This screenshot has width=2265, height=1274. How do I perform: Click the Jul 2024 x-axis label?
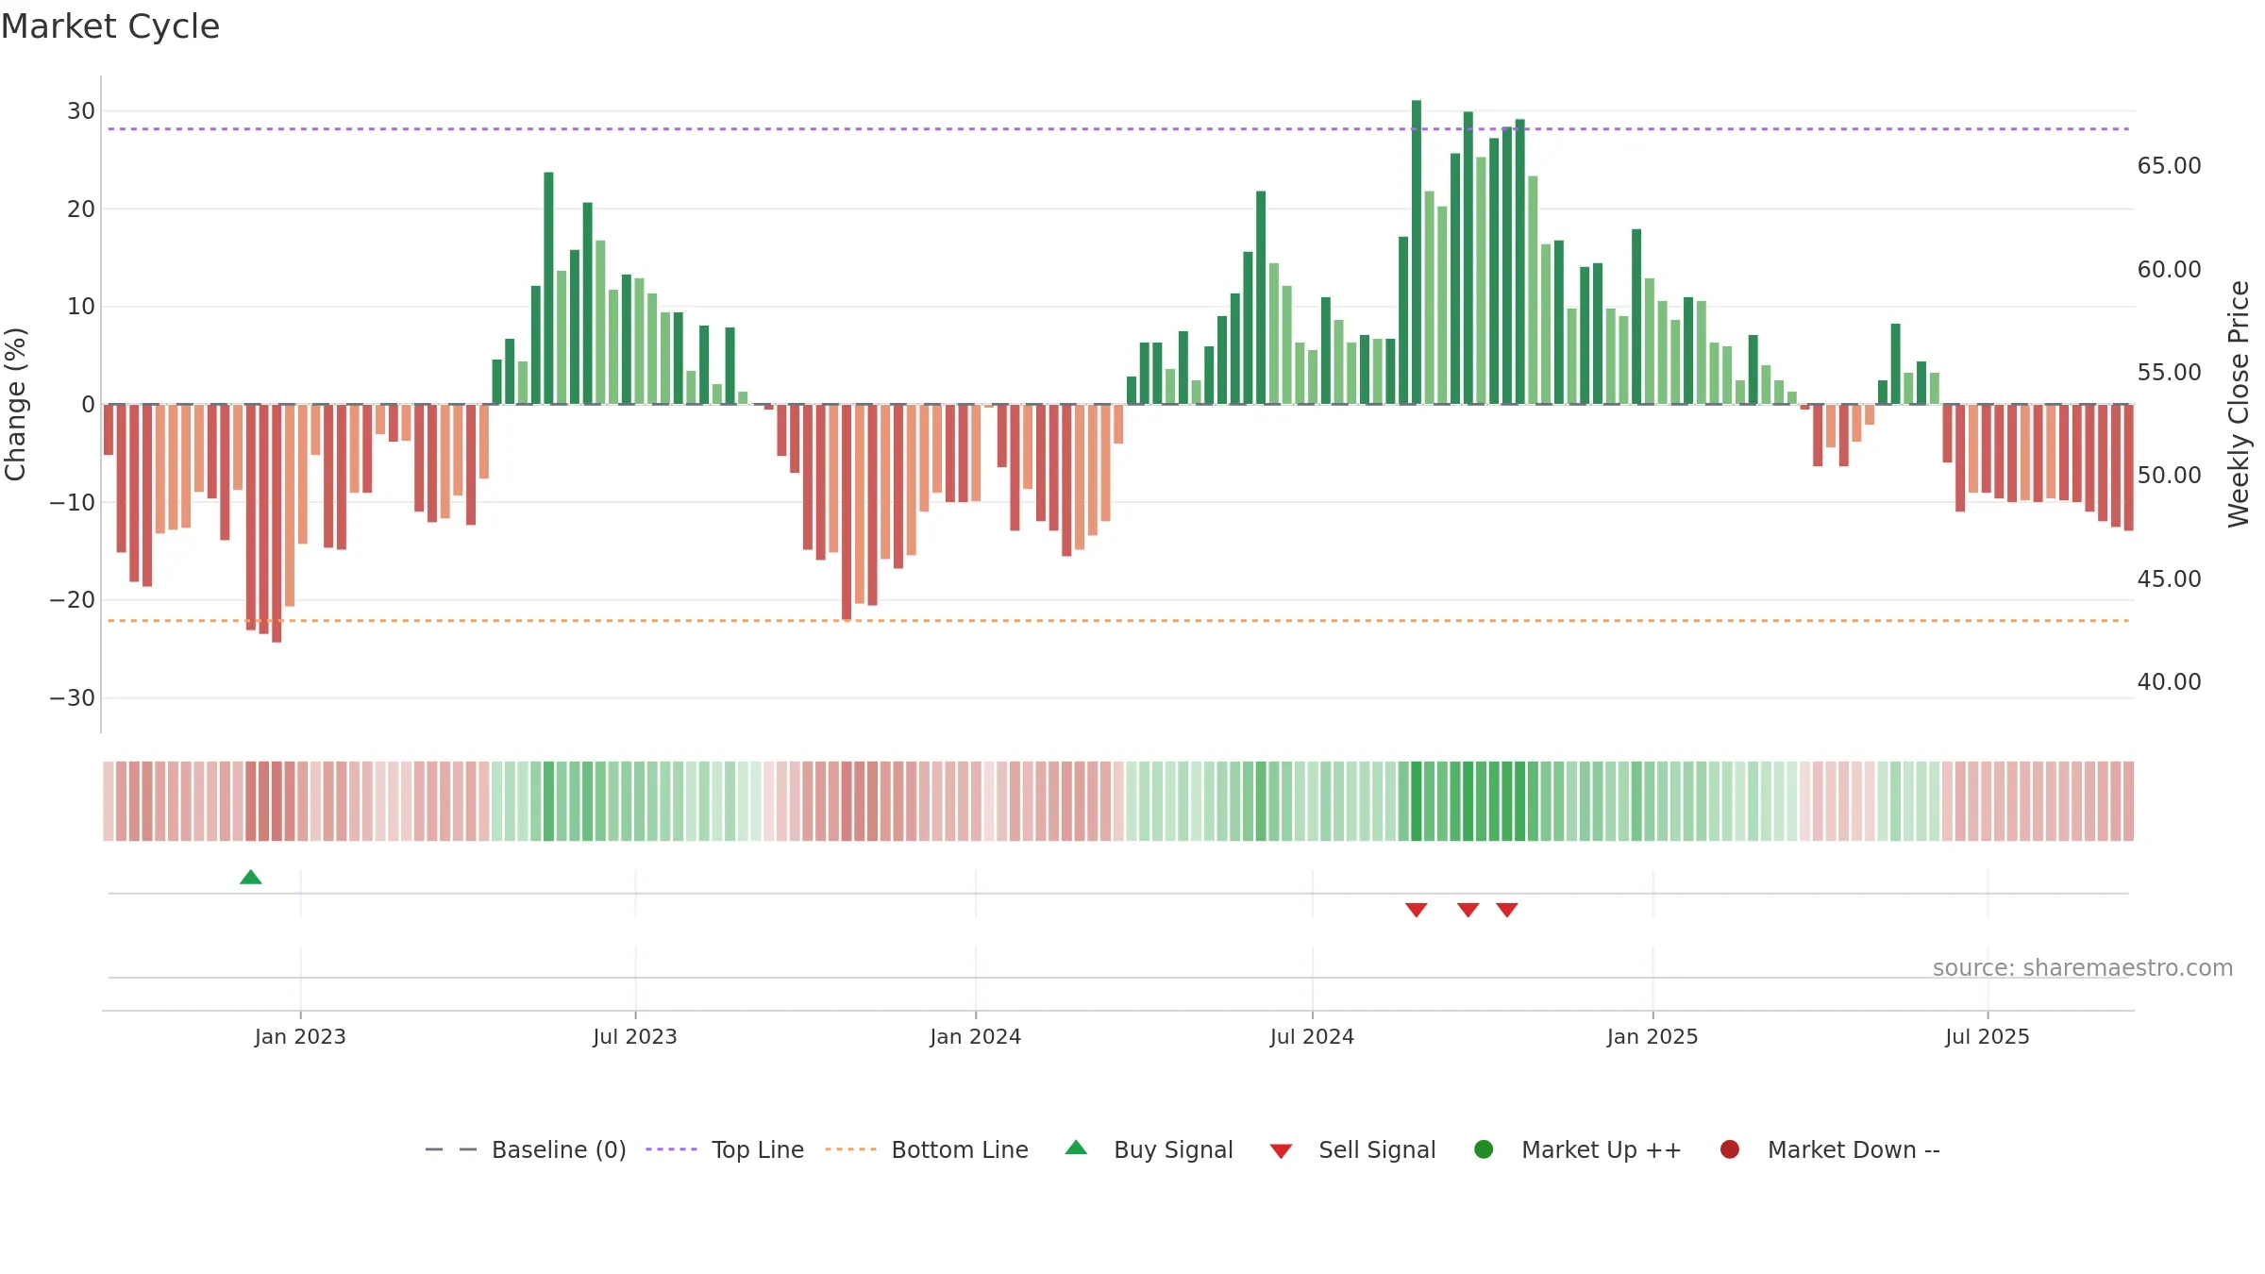pos(1312,1036)
